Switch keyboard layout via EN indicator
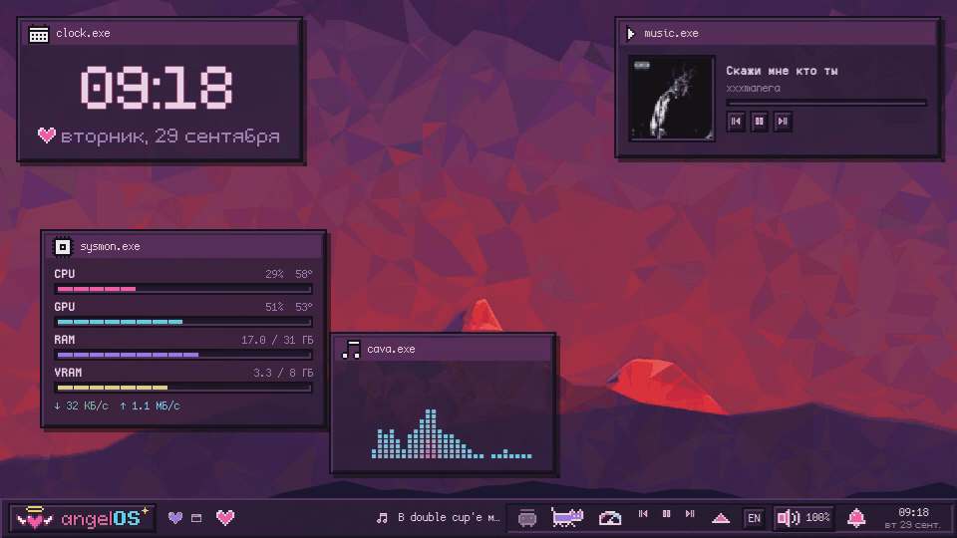Screen dimensions: 957x538 tap(754, 518)
